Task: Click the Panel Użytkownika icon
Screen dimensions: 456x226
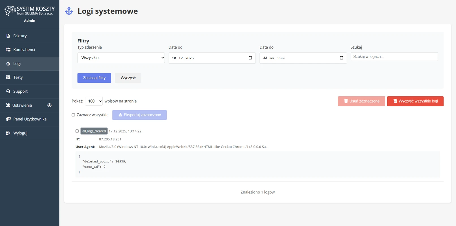Action: (8, 119)
